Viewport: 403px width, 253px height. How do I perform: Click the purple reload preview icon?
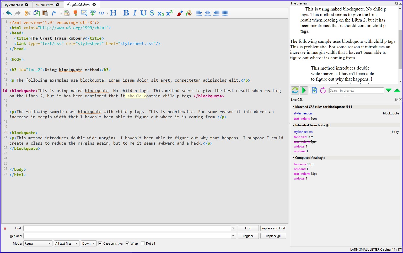(323, 91)
